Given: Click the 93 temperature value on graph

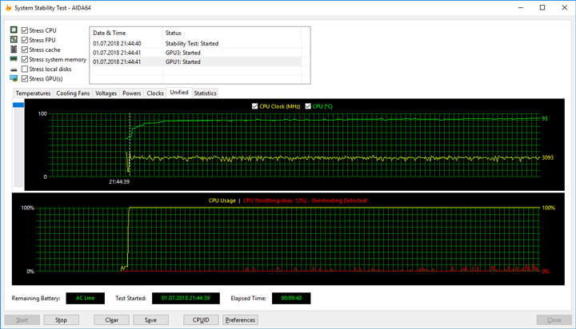Looking at the screenshot, I should click(545, 118).
